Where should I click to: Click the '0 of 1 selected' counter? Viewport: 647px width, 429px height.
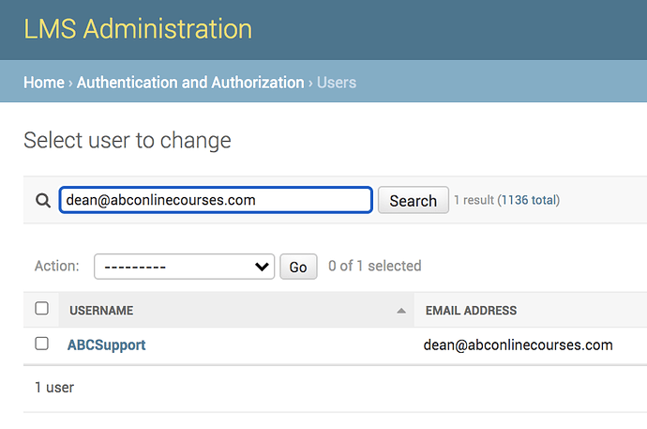tap(374, 267)
